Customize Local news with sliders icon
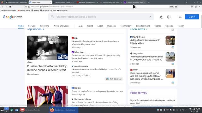The width and height of the screenshot is (202, 113). 173,30
